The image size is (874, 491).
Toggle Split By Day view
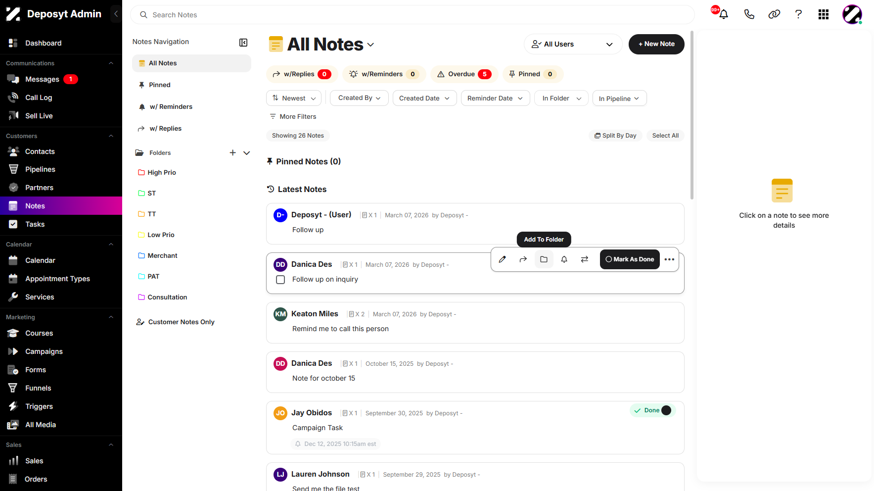(616, 136)
